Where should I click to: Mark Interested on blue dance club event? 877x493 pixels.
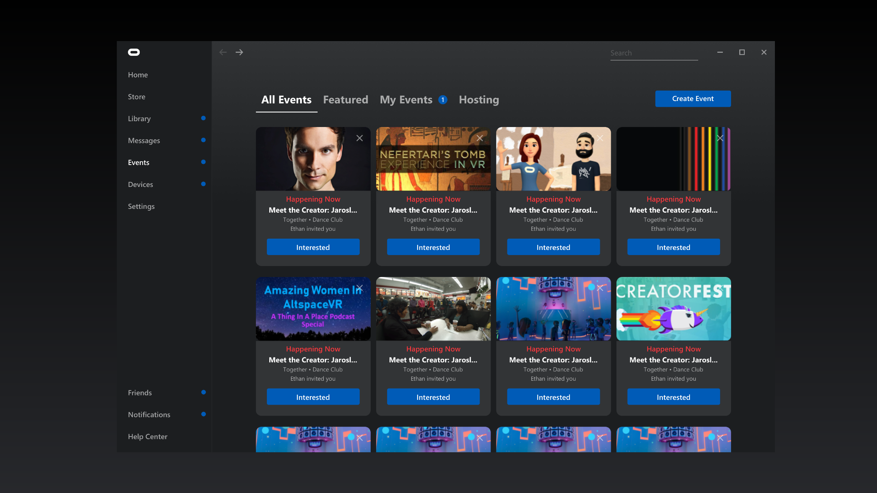coord(553,397)
